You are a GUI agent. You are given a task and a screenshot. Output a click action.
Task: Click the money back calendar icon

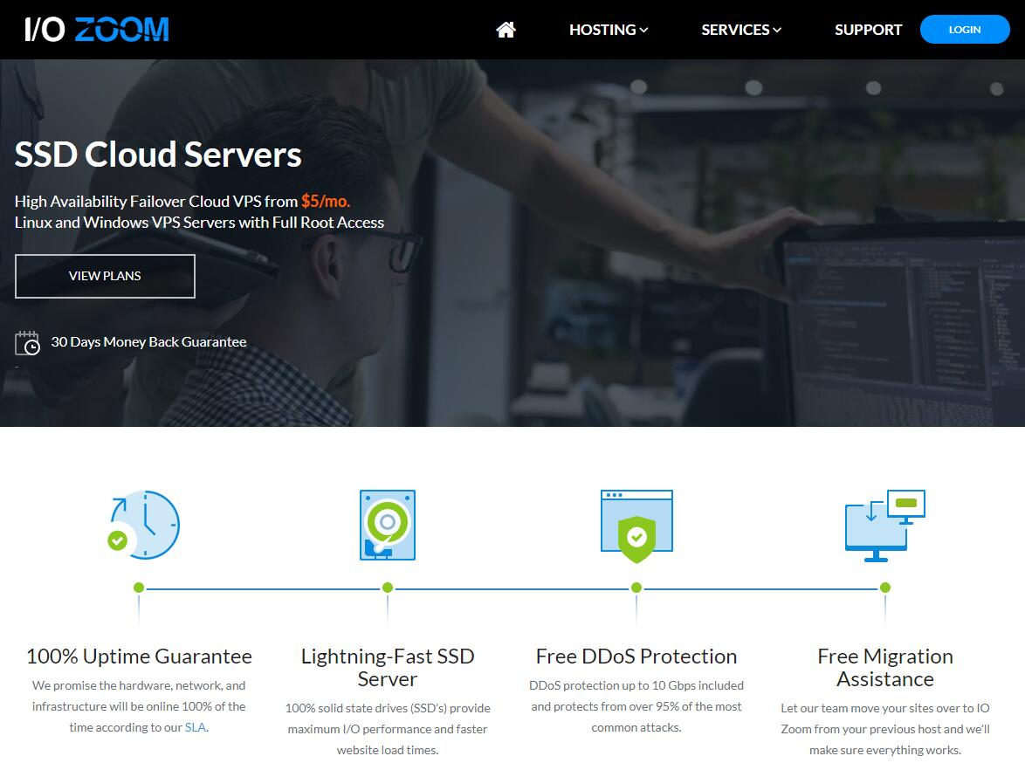[x=27, y=343]
